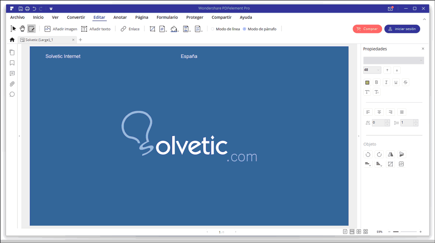Undo the last action
Screen dimensions: 435x243
34,9
